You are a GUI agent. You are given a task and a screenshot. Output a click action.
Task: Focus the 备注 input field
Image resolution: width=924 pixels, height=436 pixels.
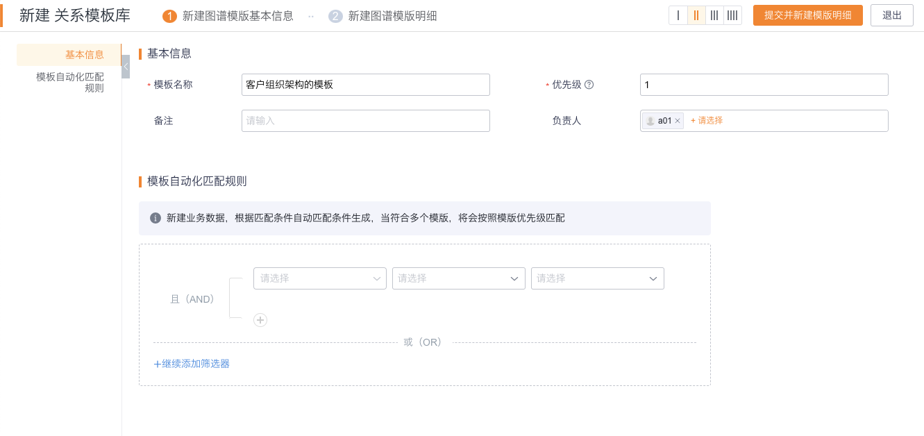click(366, 121)
